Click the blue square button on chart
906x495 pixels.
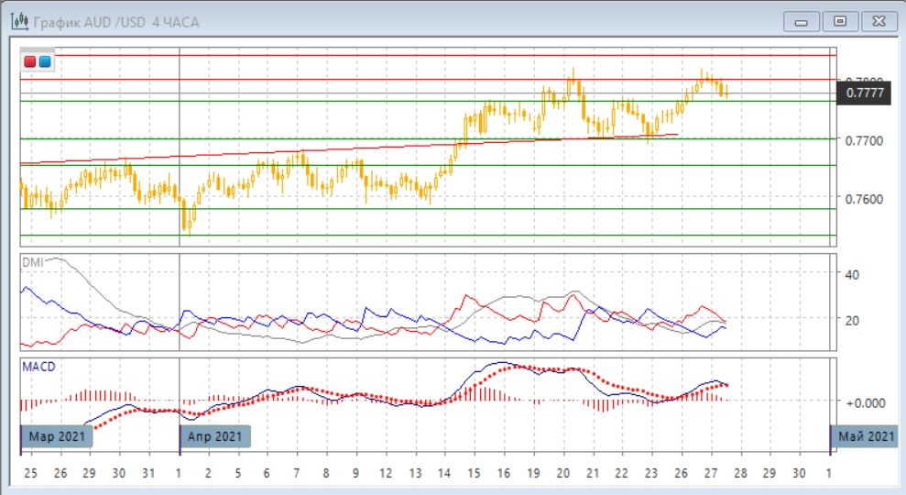point(45,61)
